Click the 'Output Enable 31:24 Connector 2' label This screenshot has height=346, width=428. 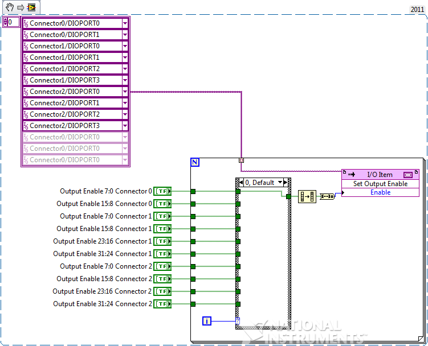103,304
